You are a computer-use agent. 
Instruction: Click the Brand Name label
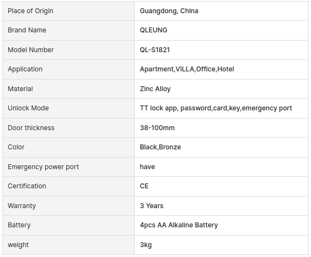pyautogui.click(x=27, y=30)
